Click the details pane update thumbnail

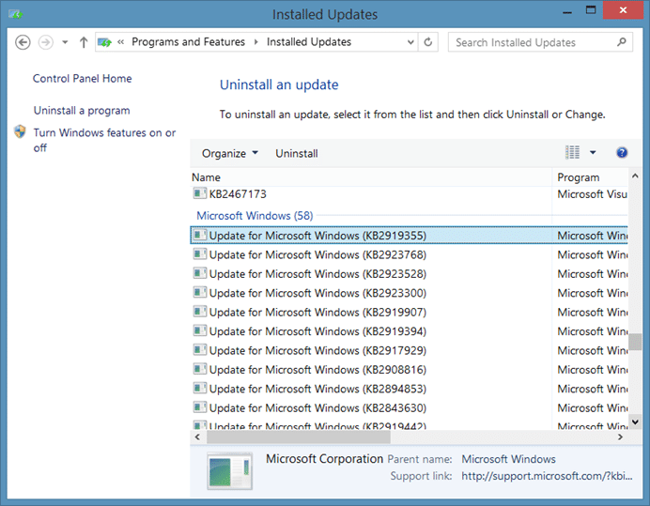tap(229, 471)
